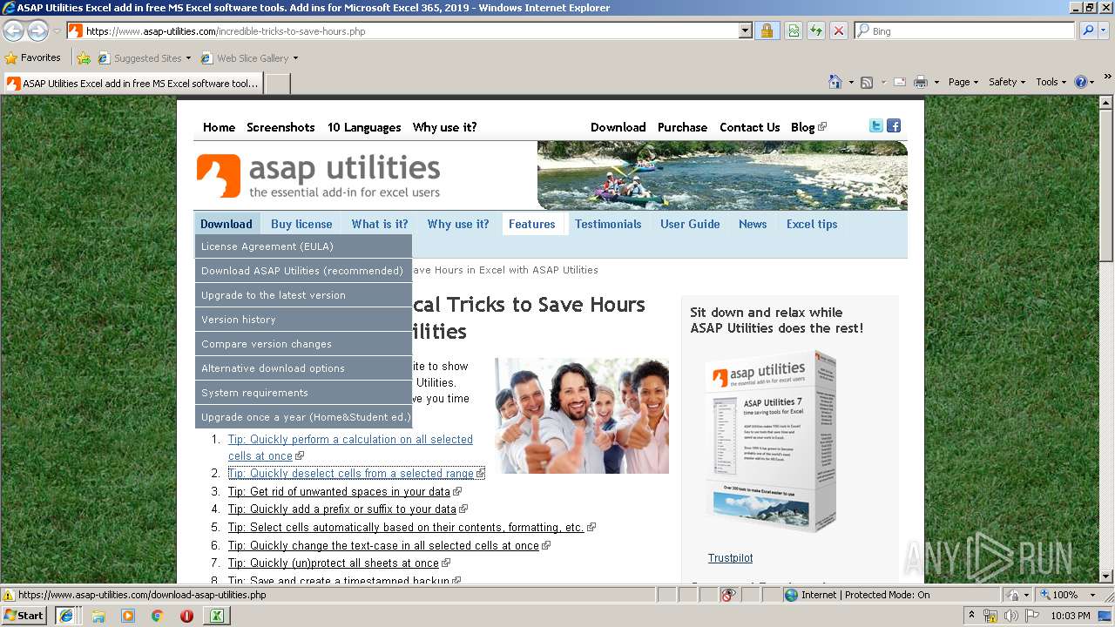Click the 10 Languages top link
1115x627 pixels.
[364, 127]
